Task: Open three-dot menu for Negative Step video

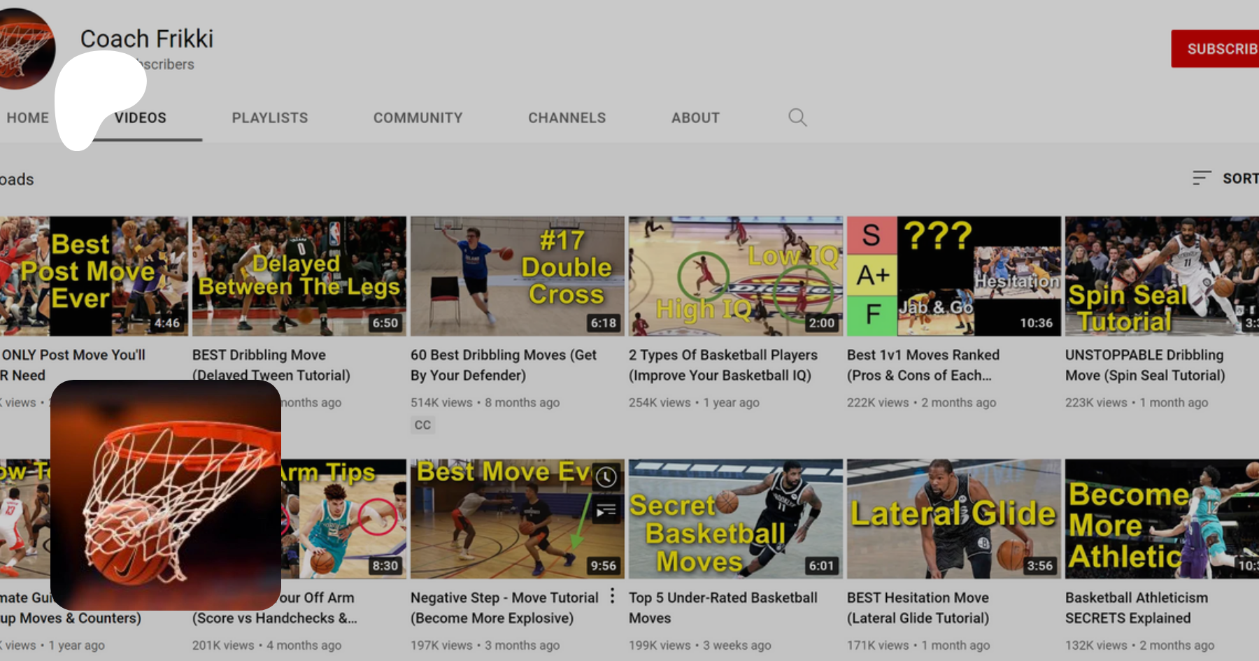Action: pyautogui.click(x=613, y=596)
